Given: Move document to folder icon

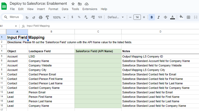Looking at the screenshot, I should [x=80, y=4].
